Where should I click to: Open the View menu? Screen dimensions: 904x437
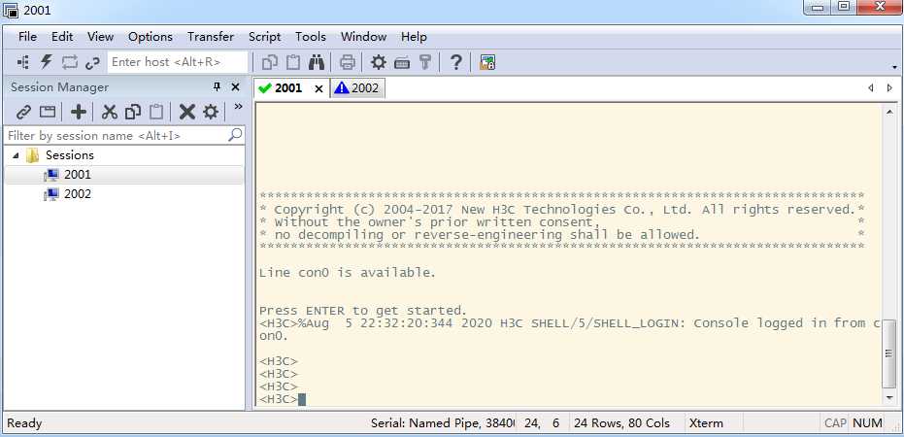[x=100, y=36]
